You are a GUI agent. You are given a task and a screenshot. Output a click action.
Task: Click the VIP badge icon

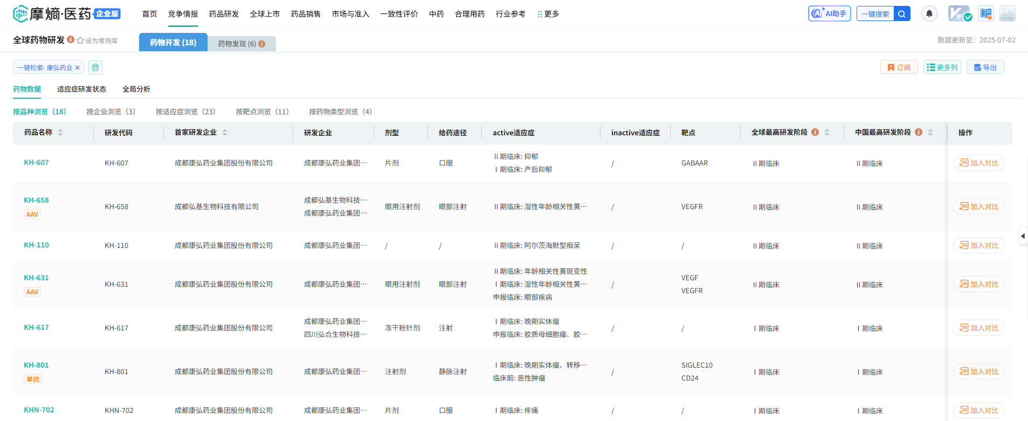[x=959, y=13]
